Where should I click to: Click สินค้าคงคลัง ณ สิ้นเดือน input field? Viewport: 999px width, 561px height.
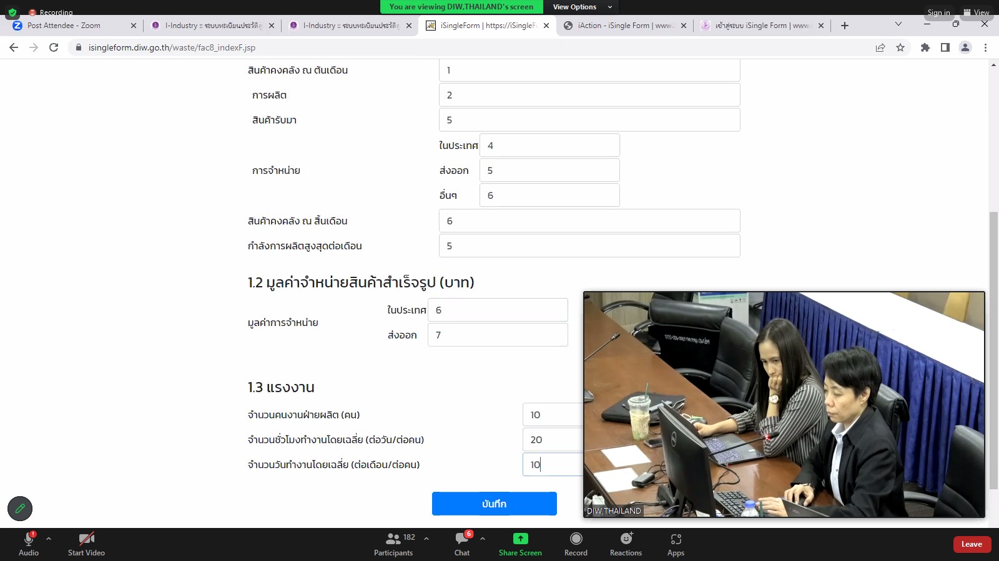589,221
